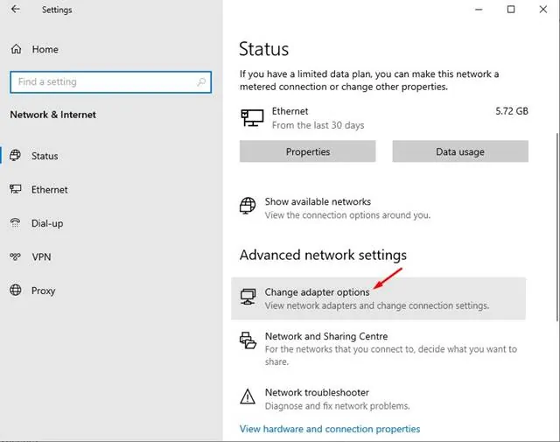This screenshot has height=442, width=560.
Task: Click the Show available networks globe icon
Action: [248, 206]
